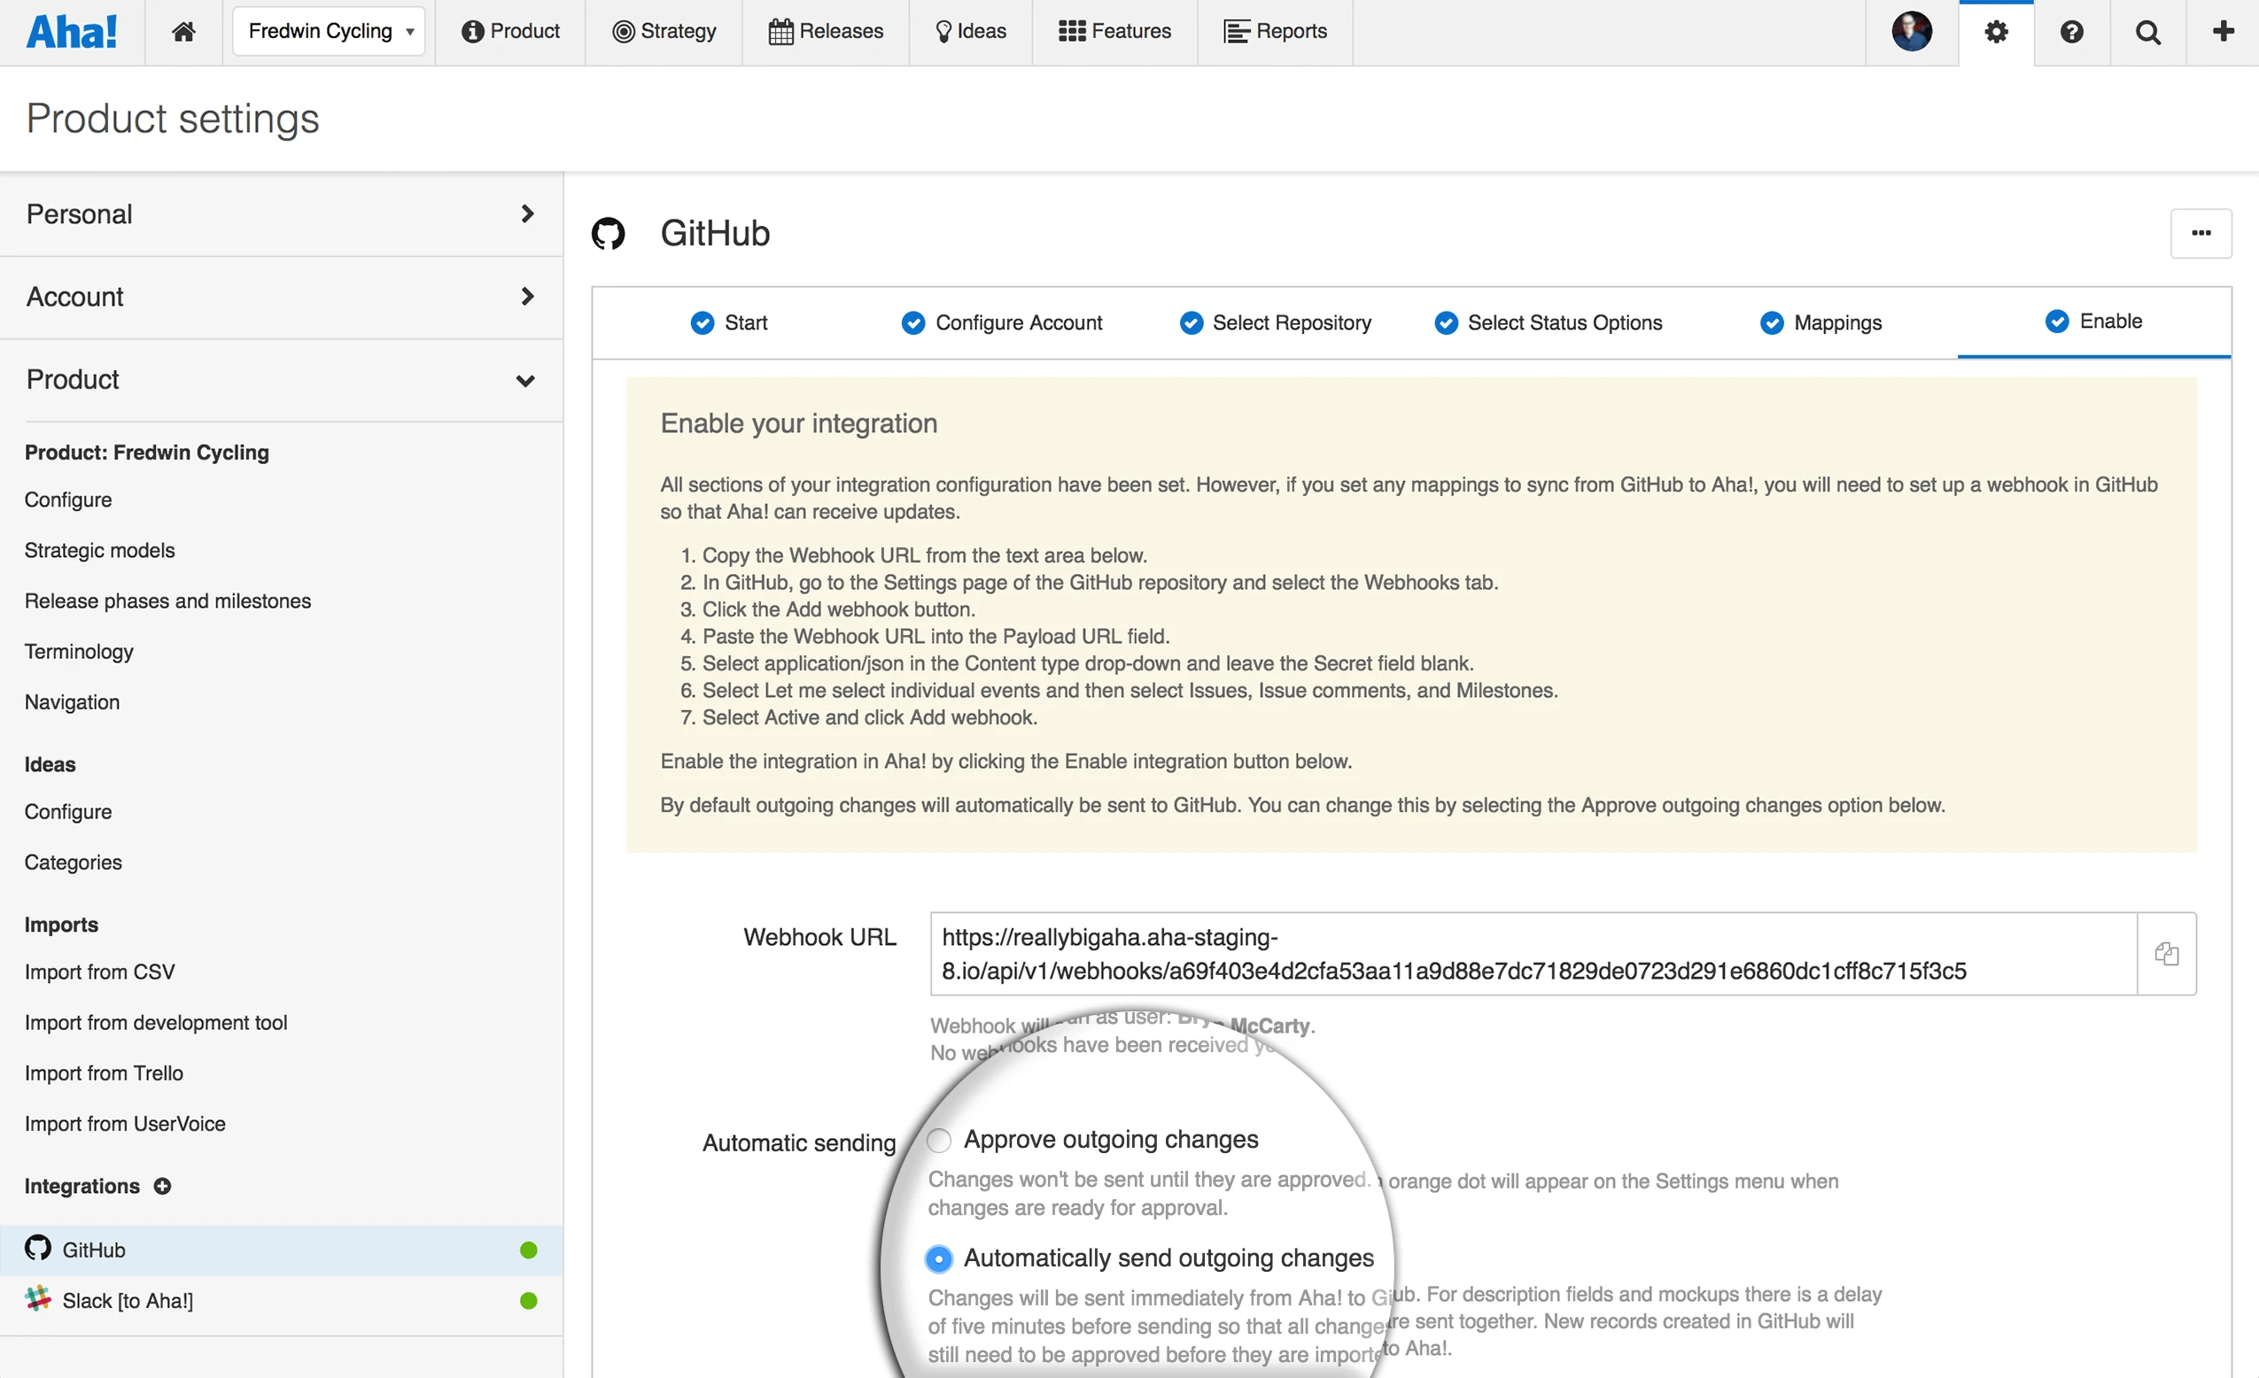Image resolution: width=2259 pixels, height=1378 pixels.
Task: Select Slack [to Aha!] integration in sidebar
Action: 128,1300
